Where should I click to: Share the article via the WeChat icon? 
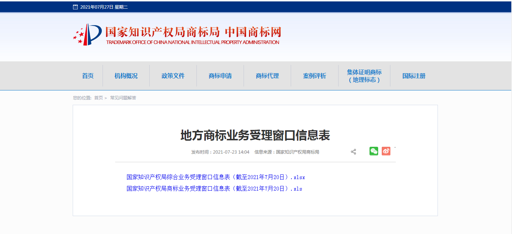pos(374,151)
